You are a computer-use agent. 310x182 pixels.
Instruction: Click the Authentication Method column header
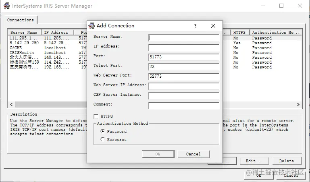click(x=276, y=32)
